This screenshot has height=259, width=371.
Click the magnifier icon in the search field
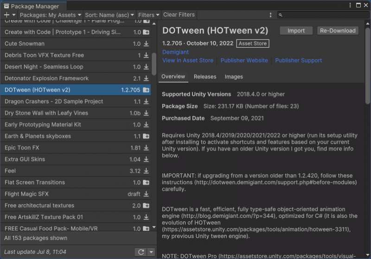click(x=281, y=15)
